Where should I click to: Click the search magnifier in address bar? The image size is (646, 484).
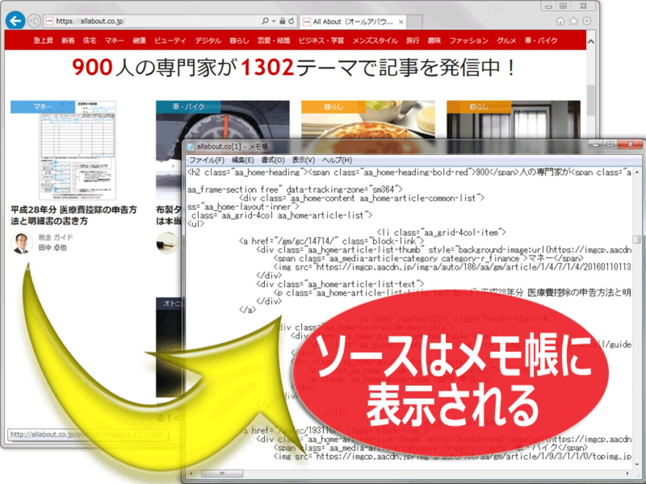265,22
